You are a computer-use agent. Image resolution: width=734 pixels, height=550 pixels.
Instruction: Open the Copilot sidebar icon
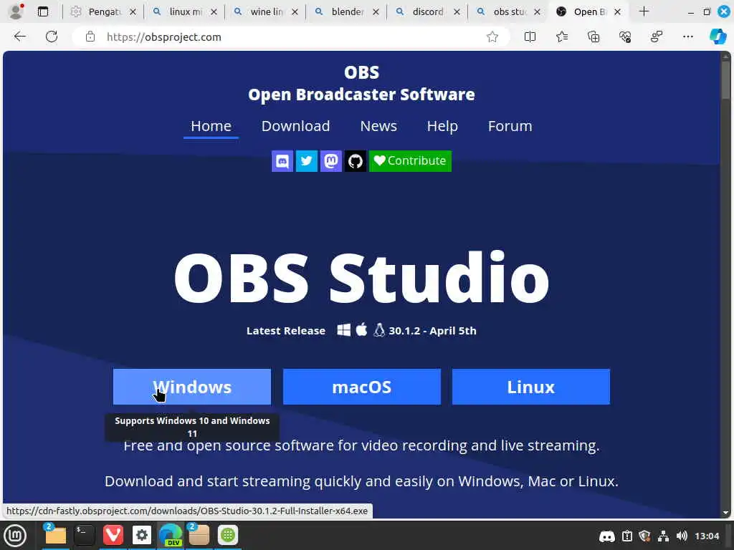[x=718, y=37]
